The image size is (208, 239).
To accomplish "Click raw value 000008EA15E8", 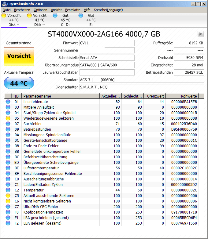I will [x=184, y=102].
